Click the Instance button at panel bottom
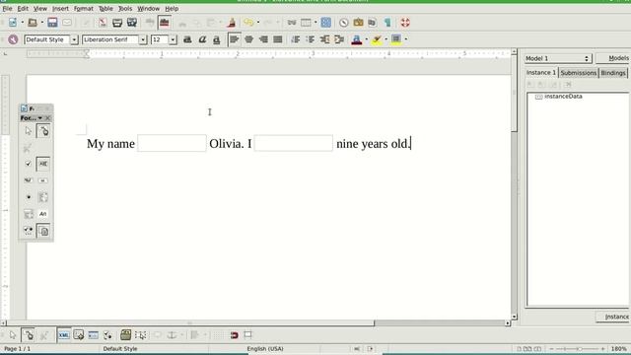631x355 pixels. pyautogui.click(x=613, y=317)
